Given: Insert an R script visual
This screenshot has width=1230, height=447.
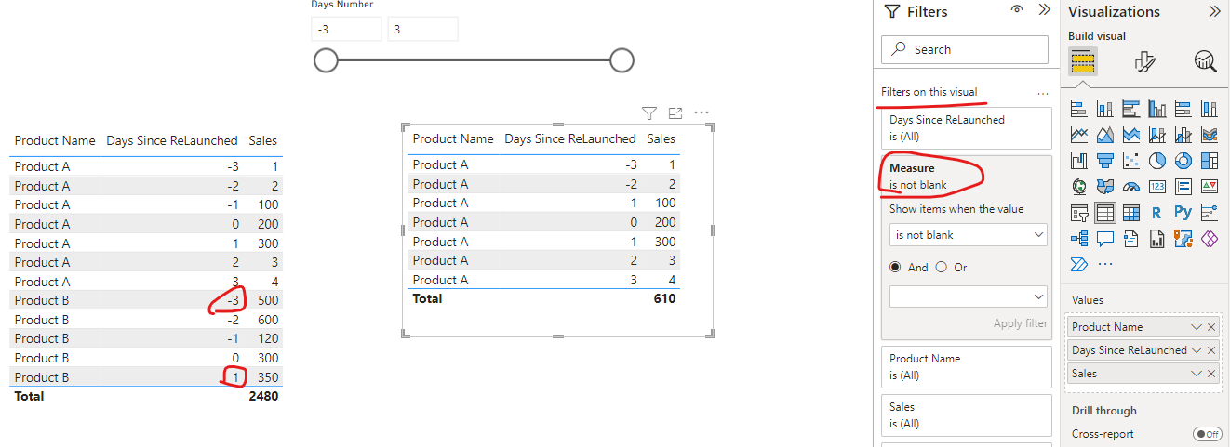Looking at the screenshot, I should (1157, 213).
